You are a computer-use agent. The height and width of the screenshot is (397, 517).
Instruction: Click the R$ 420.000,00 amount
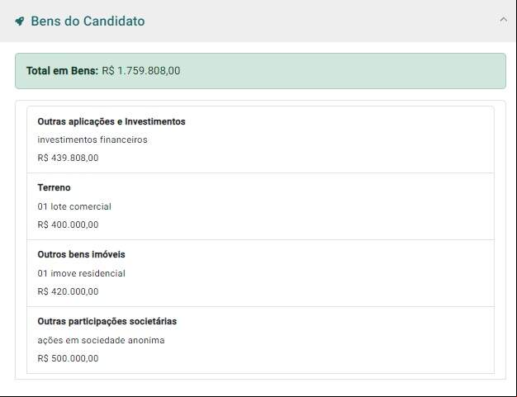pyautogui.click(x=68, y=291)
